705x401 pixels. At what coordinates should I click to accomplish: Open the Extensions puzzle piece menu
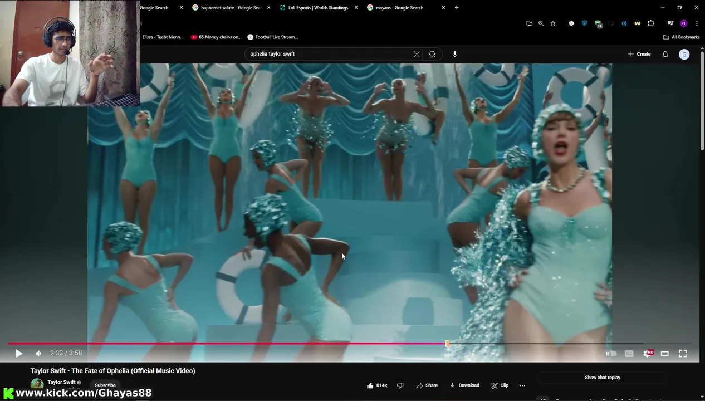pyautogui.click(x=650, y=23)
